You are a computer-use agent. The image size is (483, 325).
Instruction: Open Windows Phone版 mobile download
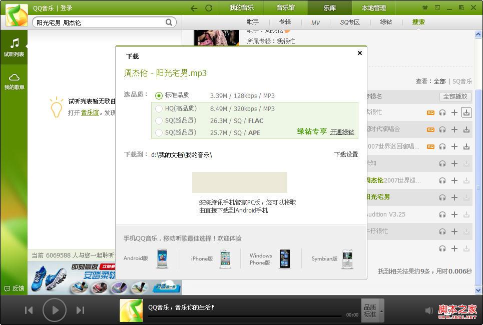pyautogui.click(x=270, y=259)
